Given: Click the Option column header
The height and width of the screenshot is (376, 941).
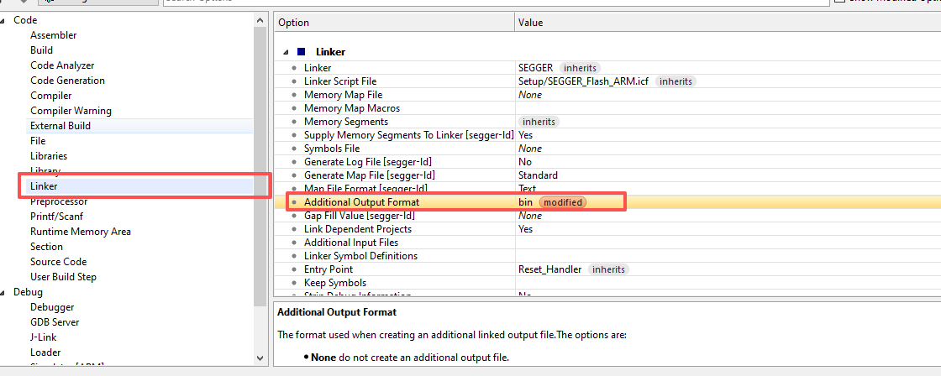Looking at the screenshot, I should coord(294,23).
